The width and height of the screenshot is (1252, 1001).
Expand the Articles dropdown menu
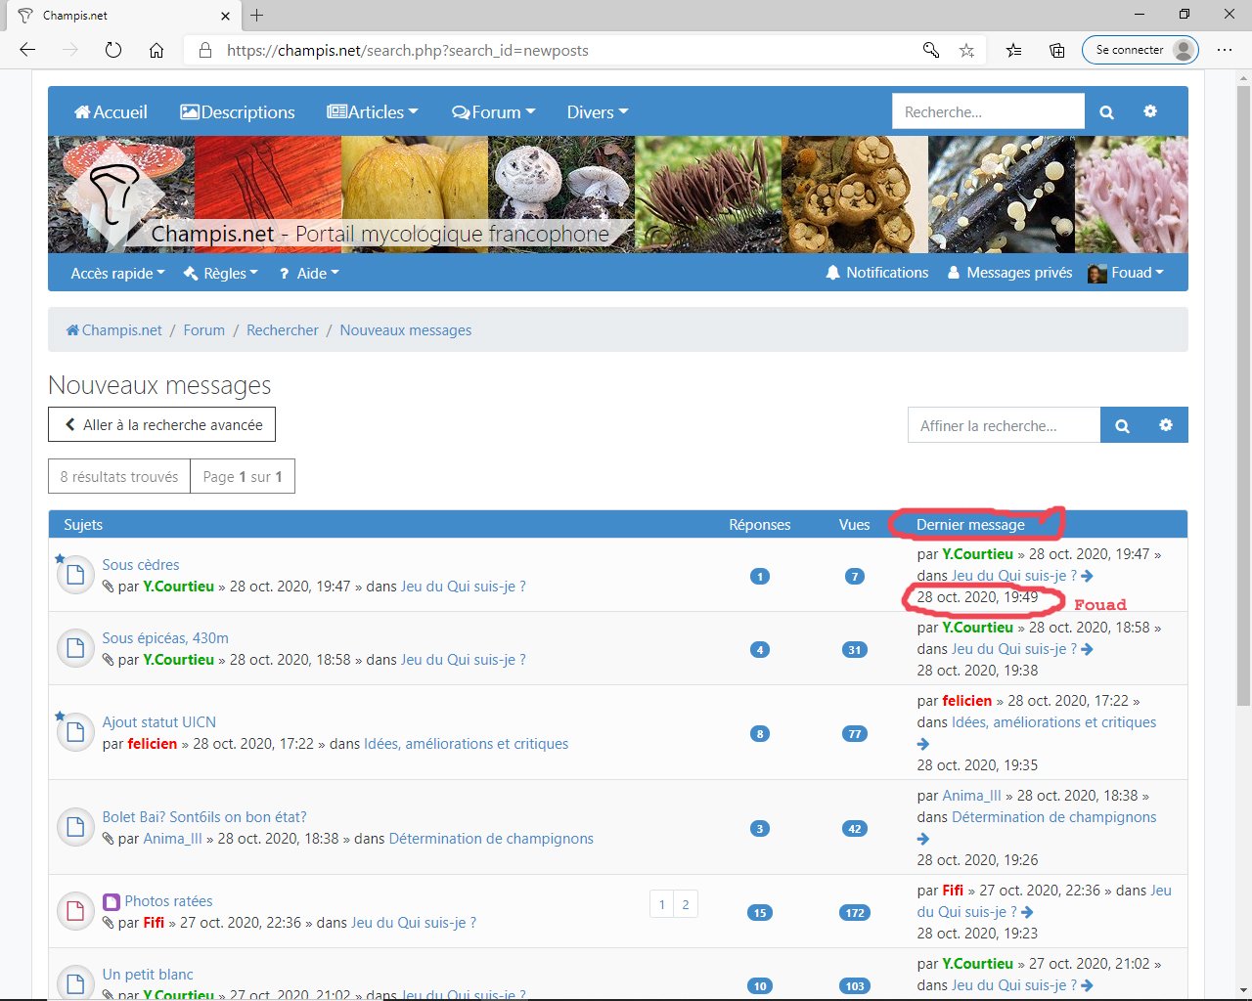coord(372,112)
